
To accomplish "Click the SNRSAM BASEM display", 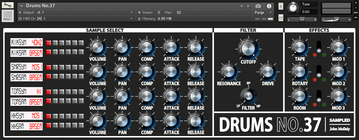I will pos(27,77).
